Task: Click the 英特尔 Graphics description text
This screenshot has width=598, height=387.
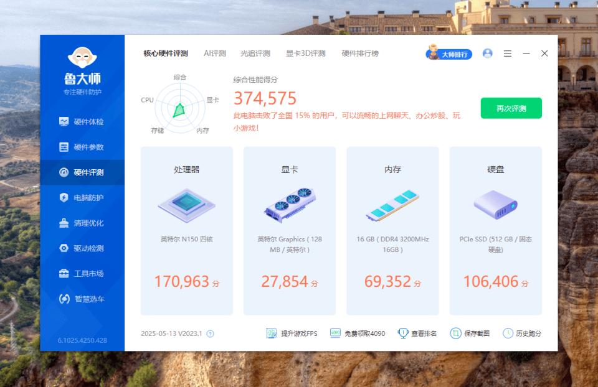Action: (290, 245)
